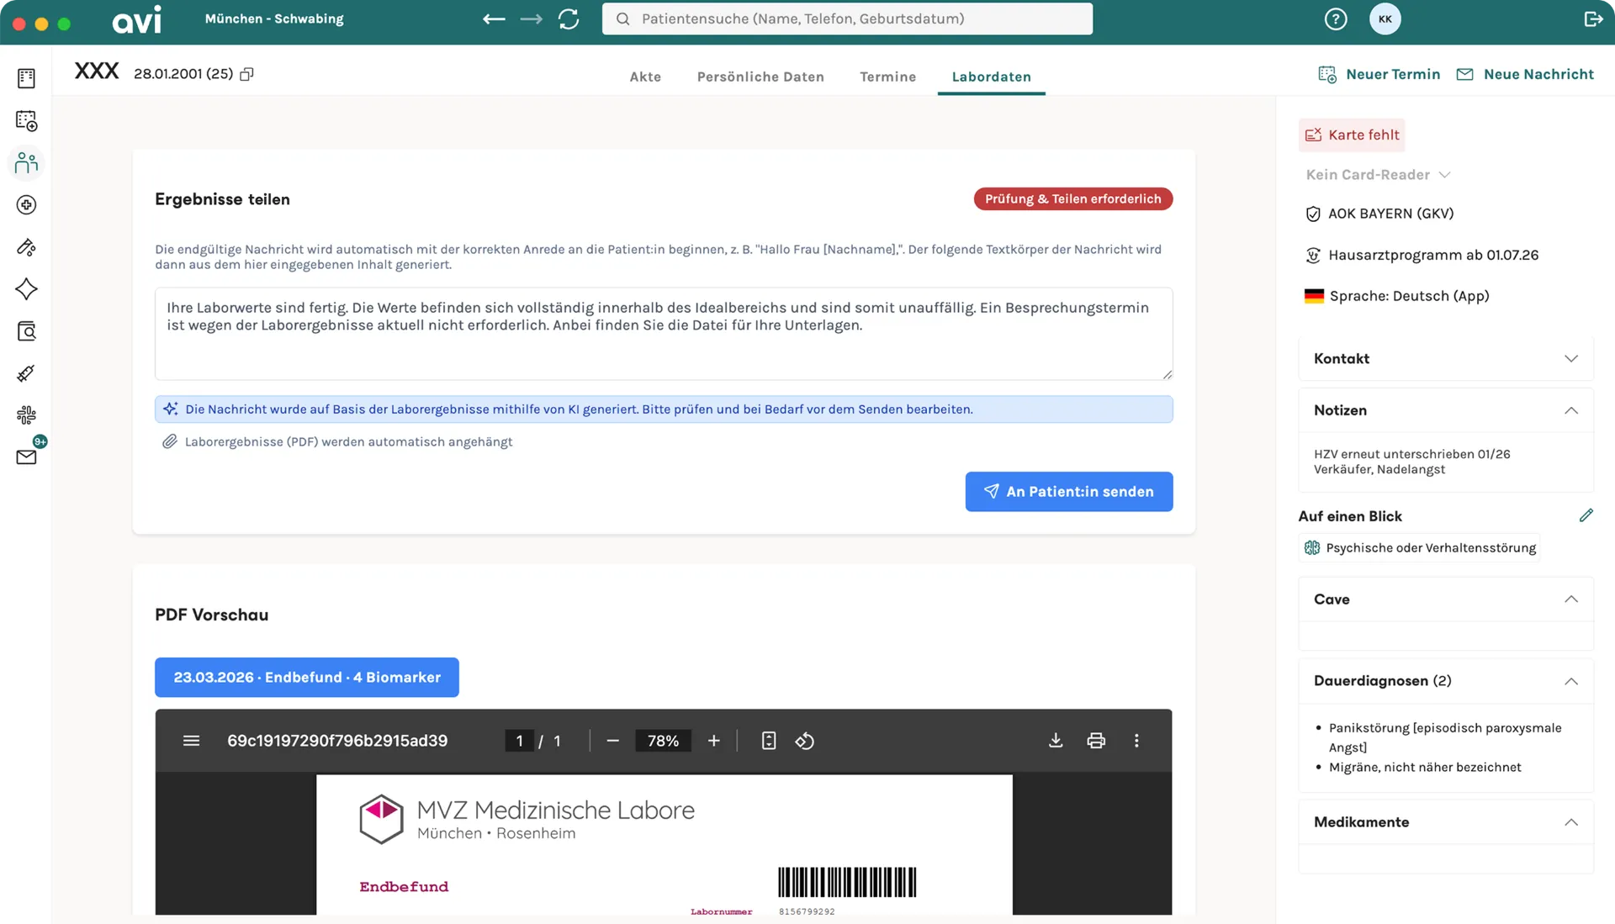Rotate the PDF counterclockwise

pyautogui.click(x=804, y=741)
